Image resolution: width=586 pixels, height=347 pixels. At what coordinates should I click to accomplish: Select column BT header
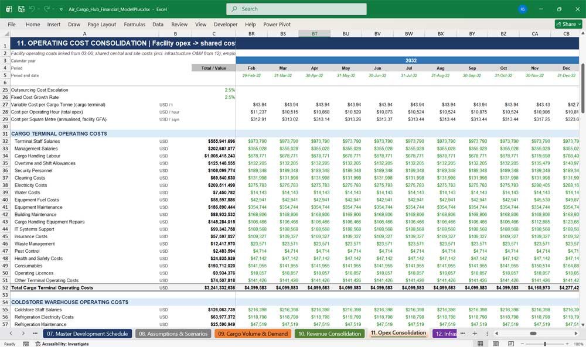(x=314, y=33)
